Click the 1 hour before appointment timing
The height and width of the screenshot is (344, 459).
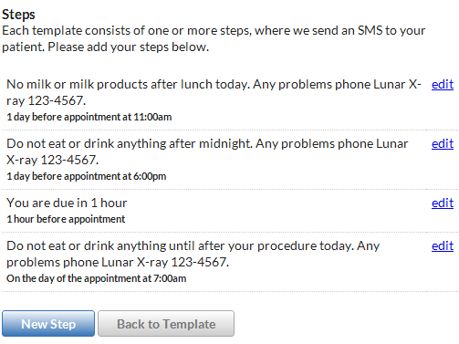(x=66, y=219)
